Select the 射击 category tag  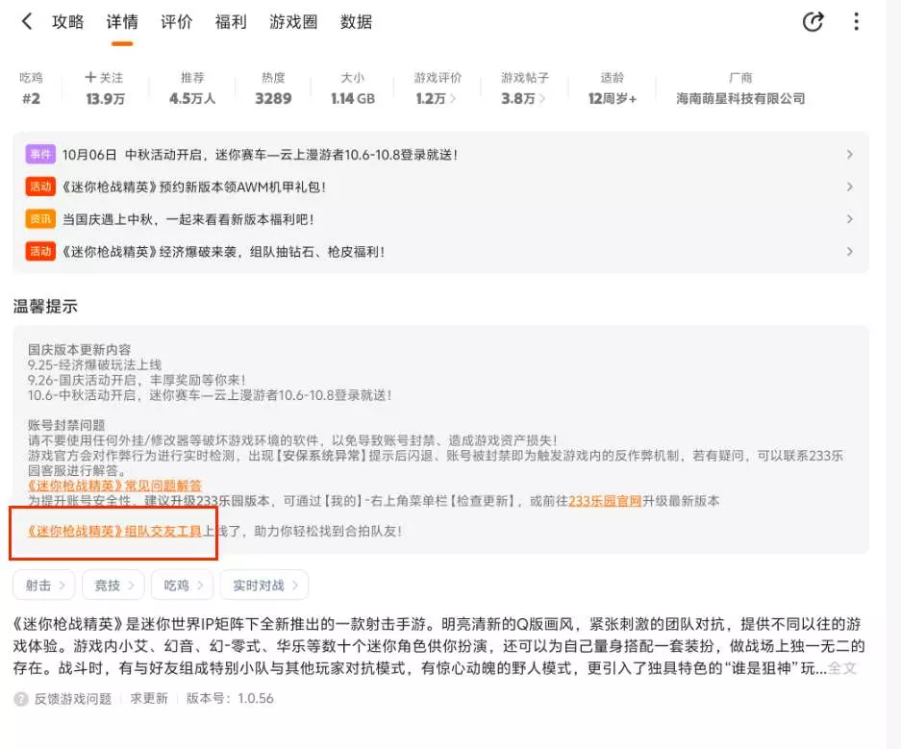(x=44, y=585)
